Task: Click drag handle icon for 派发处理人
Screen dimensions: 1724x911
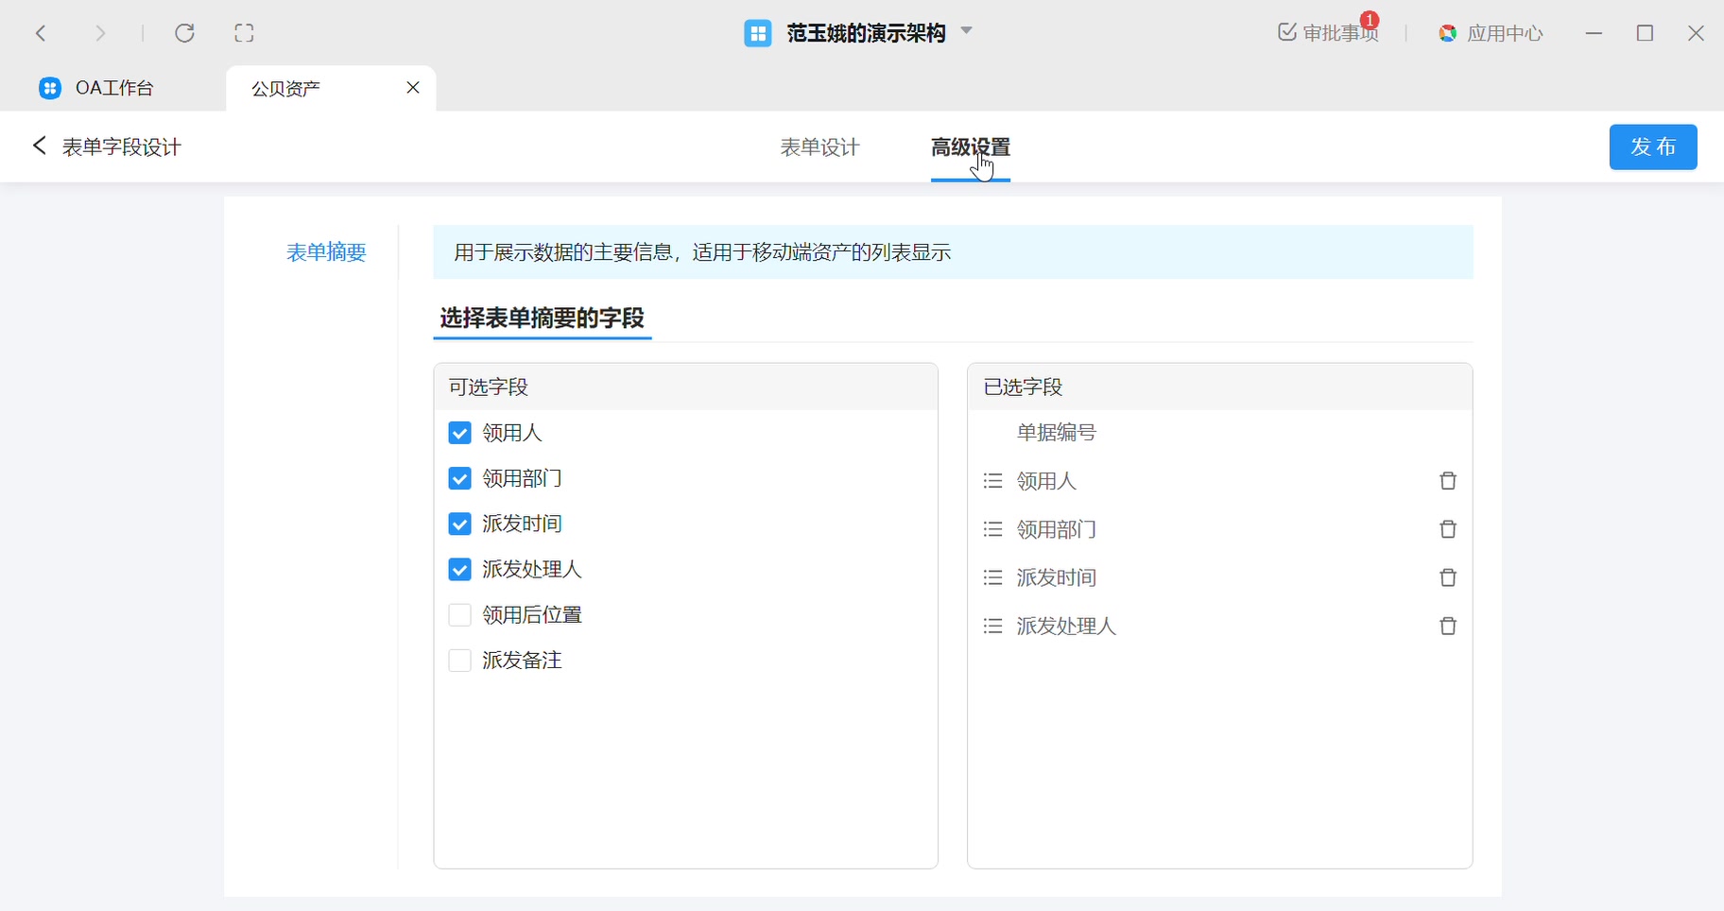Action: pyautogui.click(x=992, y=626)
